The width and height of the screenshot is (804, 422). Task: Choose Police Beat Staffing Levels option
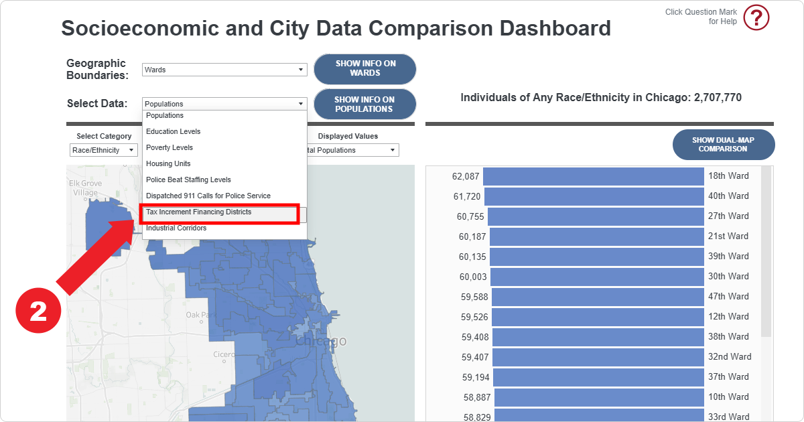pos(188,180)
